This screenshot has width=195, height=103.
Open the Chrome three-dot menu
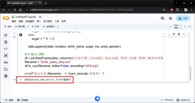coord(191,10)
